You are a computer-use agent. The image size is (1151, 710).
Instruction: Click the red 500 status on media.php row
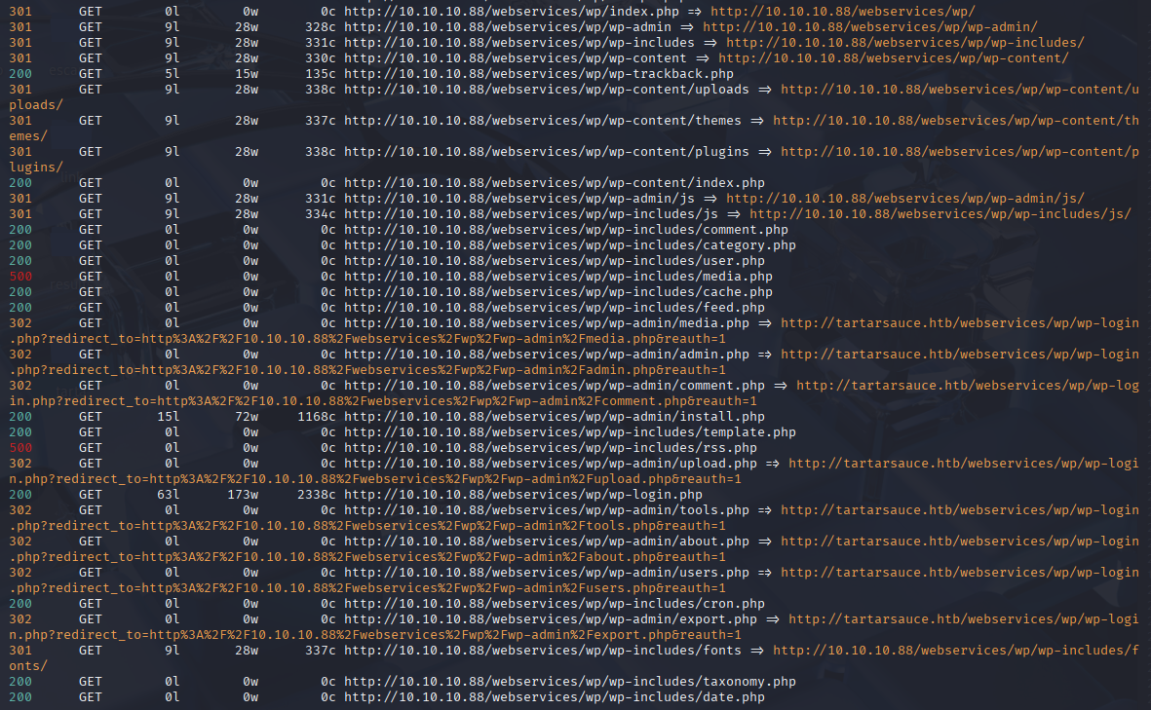[20, 277]
